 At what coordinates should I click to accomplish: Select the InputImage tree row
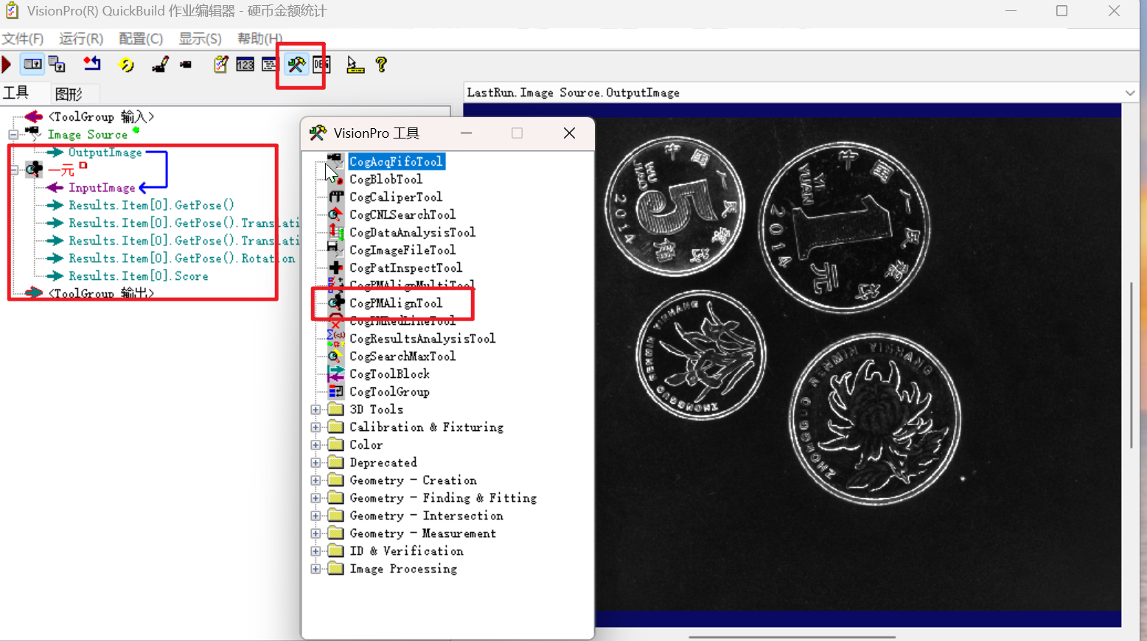tap(102, 188)
